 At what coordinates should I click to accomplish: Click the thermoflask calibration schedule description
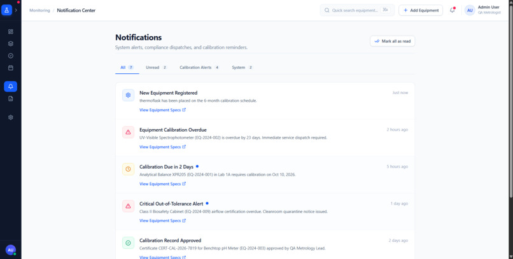(x=199, y=101)
